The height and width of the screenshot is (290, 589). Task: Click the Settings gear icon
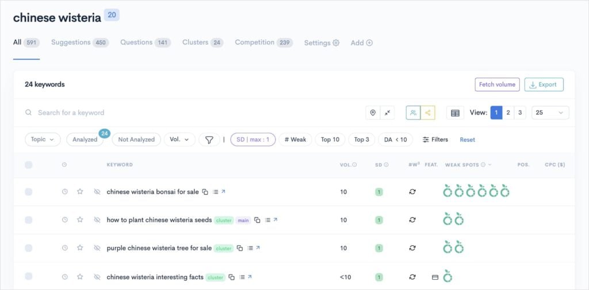tap(336, 42)
